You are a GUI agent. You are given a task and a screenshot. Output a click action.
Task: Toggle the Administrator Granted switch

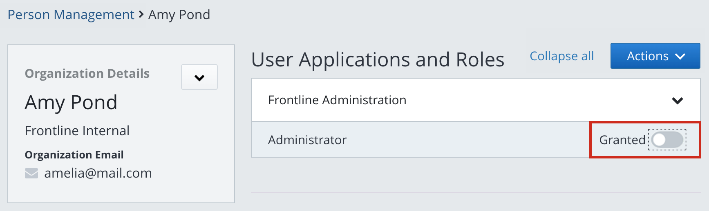pyautogui.click(x=667, y=140)
